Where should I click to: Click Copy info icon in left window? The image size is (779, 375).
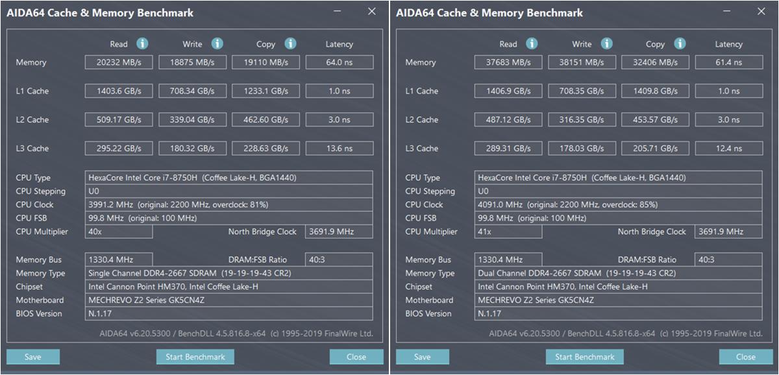pos(290,43)
